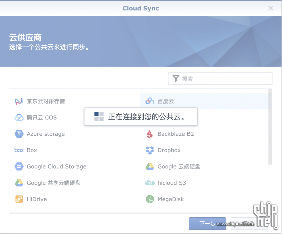Click the Backblaze B2 flame icon
Image resolution: width=282 pixels, height=234 pixels.
coord(150,134)
